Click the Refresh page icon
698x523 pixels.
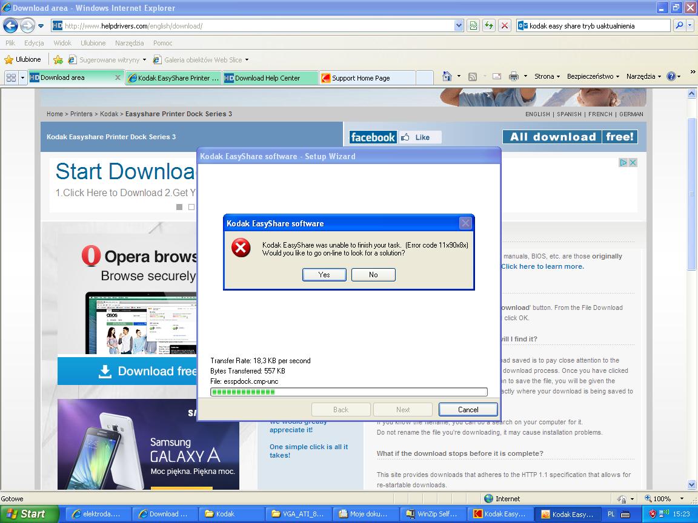coord(489,26)
